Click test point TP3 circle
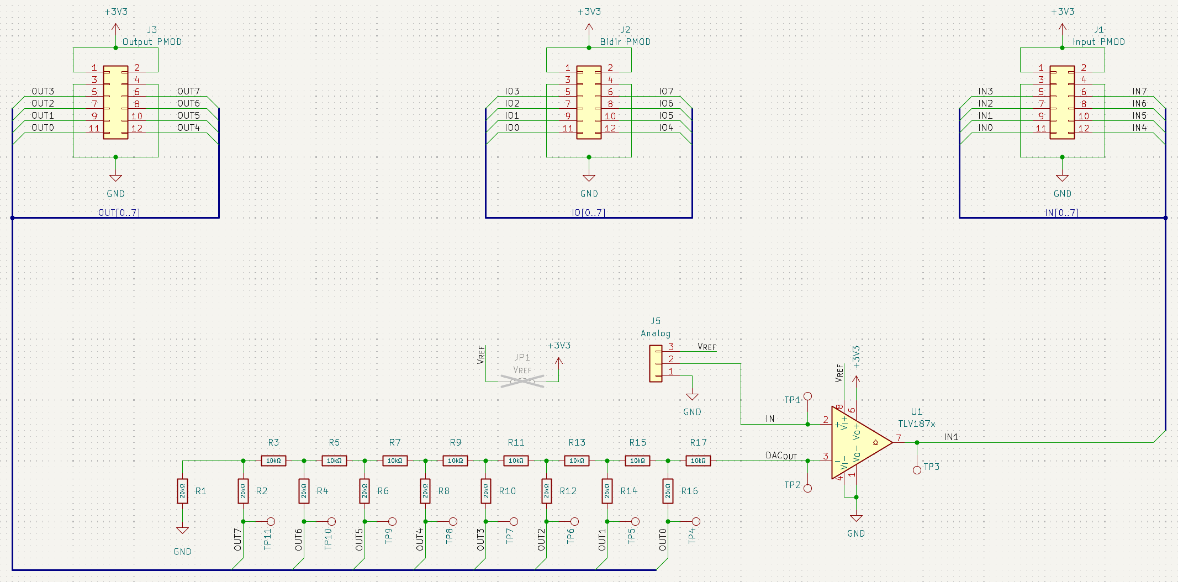This screenshot has height=582, width=1178. [x=917, y=470]
